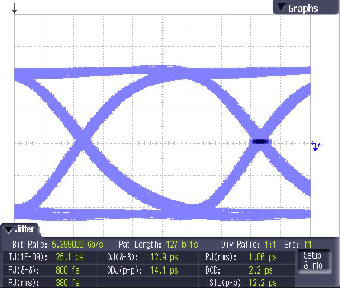This screenshot has height=288, width=340.
Task: Select the ISI J(p-p) value 12.2 ps
Action: click(262, 283)
